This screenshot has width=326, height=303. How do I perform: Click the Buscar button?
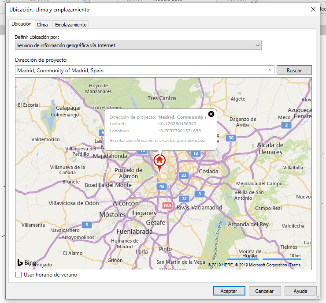(294, 70)
